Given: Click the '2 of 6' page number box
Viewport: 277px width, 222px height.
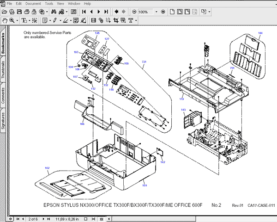Looking at the screenshot, I should 33,219.
